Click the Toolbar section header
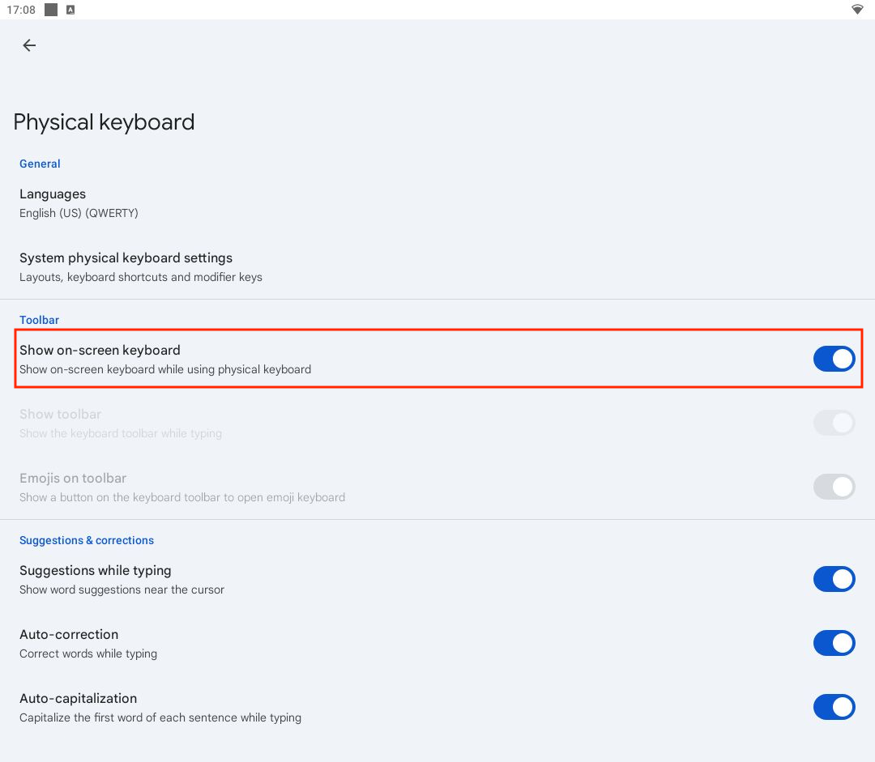The width and height of the screenshot is (875, 762). [39, 320]
